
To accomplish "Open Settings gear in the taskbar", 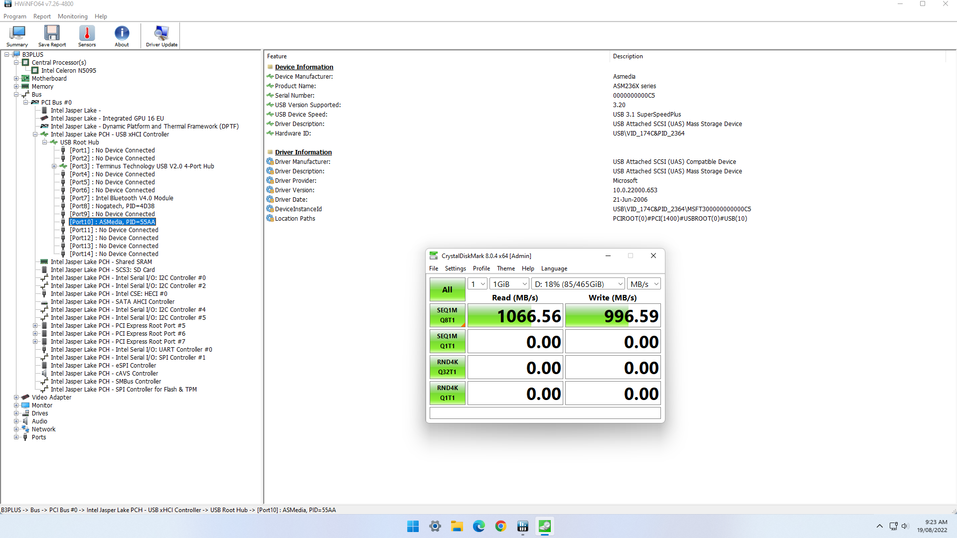I will pos(435,526).
